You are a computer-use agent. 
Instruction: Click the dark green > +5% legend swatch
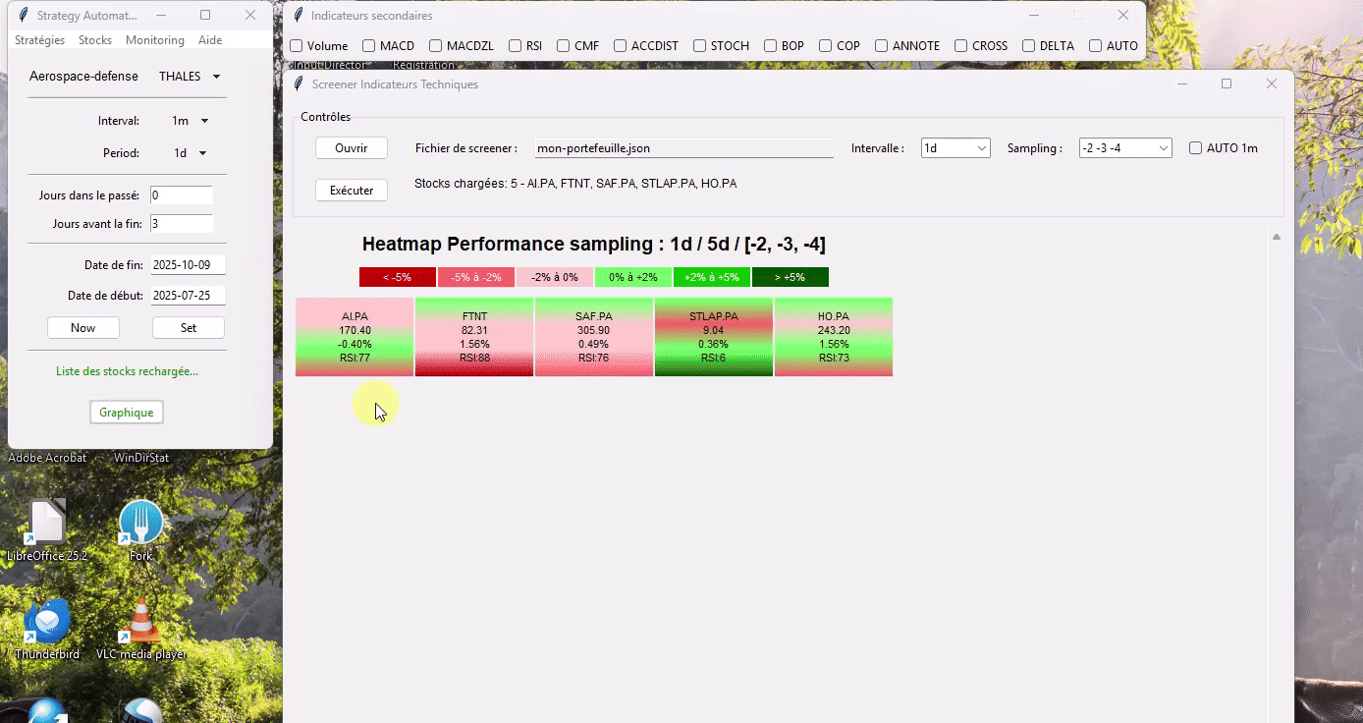(x=790, y=277)
